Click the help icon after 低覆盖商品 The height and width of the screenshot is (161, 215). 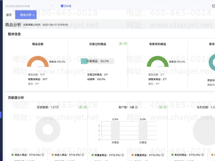tap(163, 155)
